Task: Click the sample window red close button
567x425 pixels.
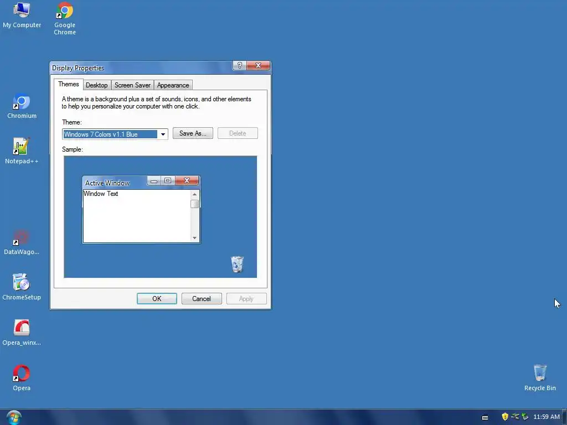Action: pos(187,181)
